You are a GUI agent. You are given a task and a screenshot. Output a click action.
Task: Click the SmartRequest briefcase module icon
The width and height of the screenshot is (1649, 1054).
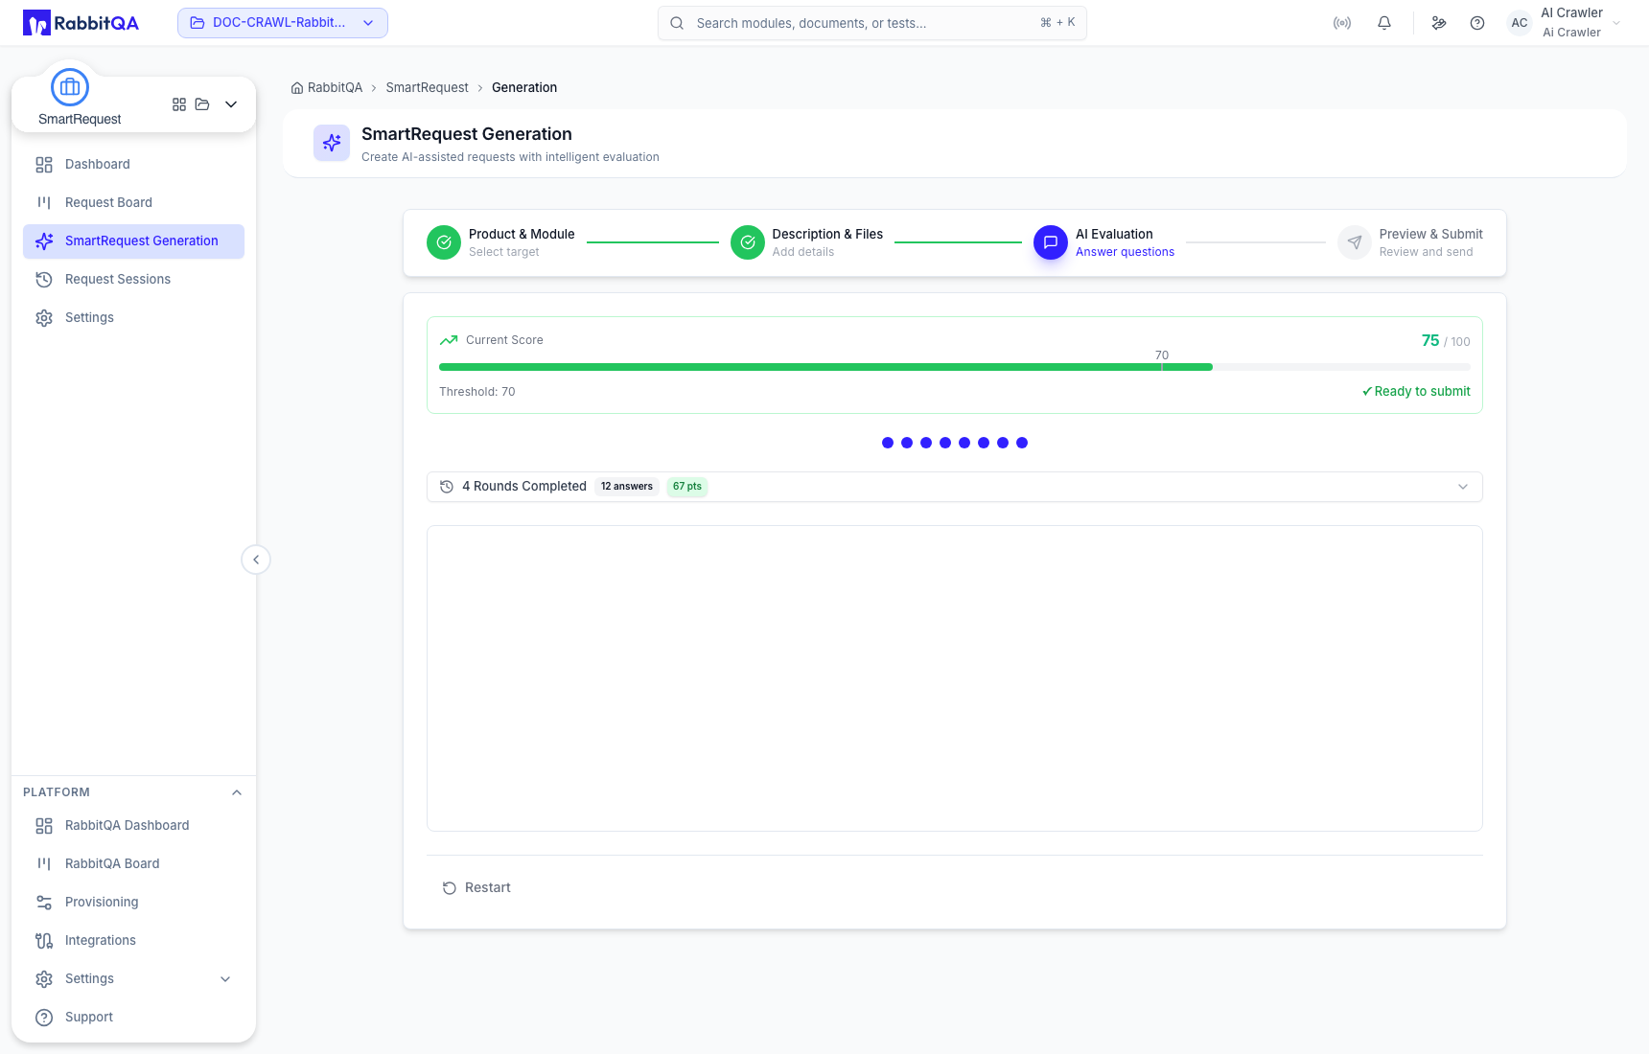70,87
